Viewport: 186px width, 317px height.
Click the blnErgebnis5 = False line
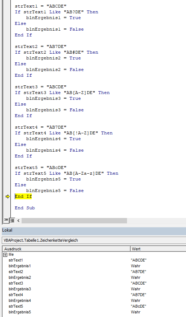coord(55,191)
